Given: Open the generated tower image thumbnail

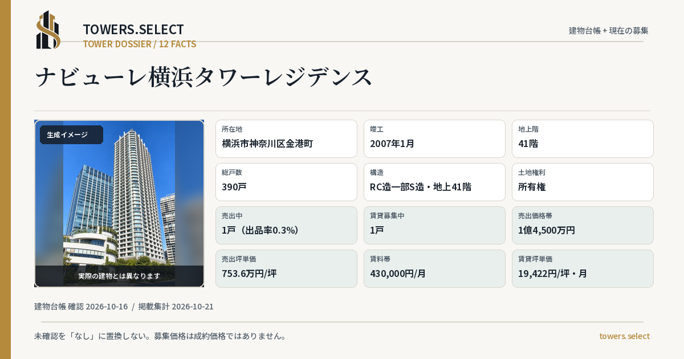Looking at the screenshot, I should (119, 203).
